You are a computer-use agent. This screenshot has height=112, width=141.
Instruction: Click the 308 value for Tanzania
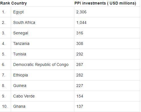pyautogui.click(x=80, y=43)
